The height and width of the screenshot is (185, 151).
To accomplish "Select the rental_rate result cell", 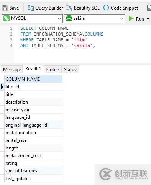I will [33, 140].
